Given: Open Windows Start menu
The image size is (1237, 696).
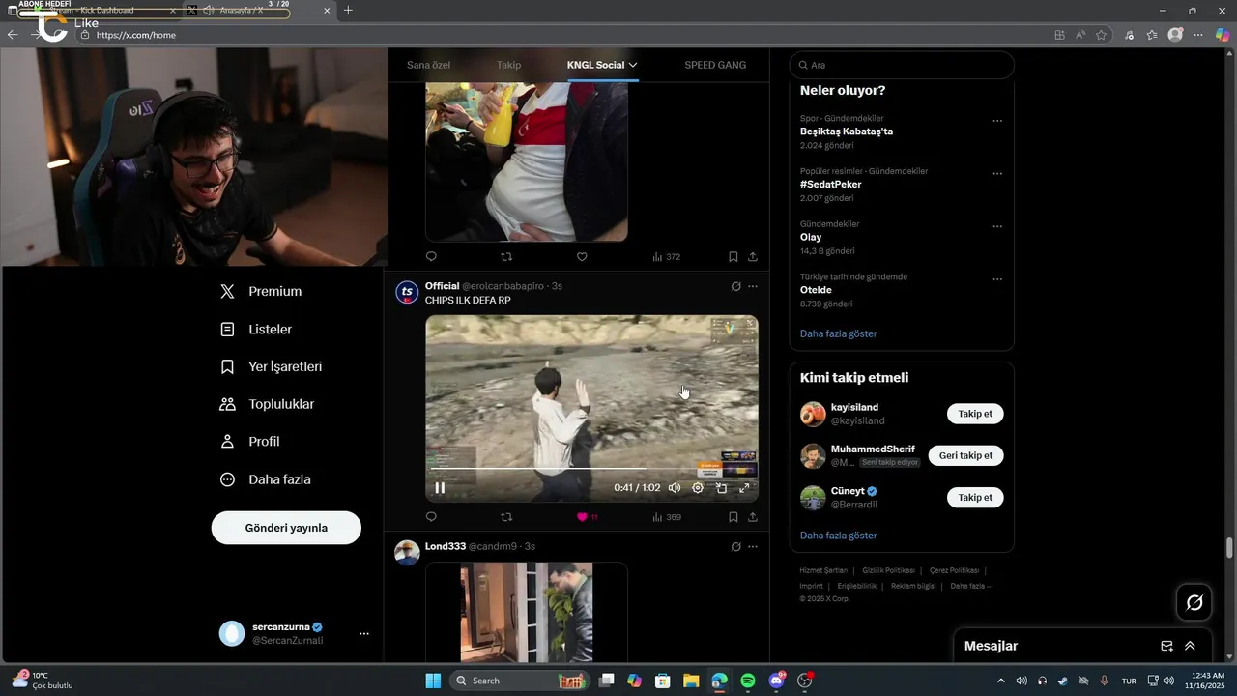Looking at the screenshot, I should click(433, 681).
